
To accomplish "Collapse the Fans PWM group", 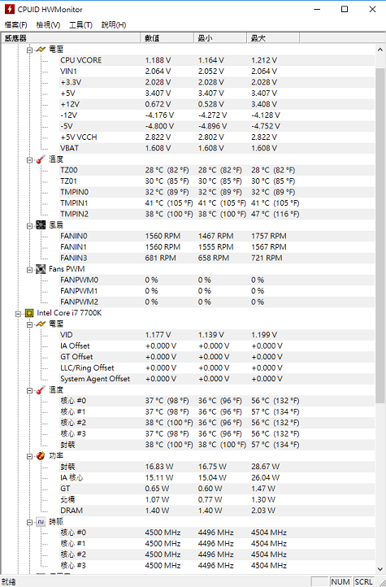I will [29, 270].
